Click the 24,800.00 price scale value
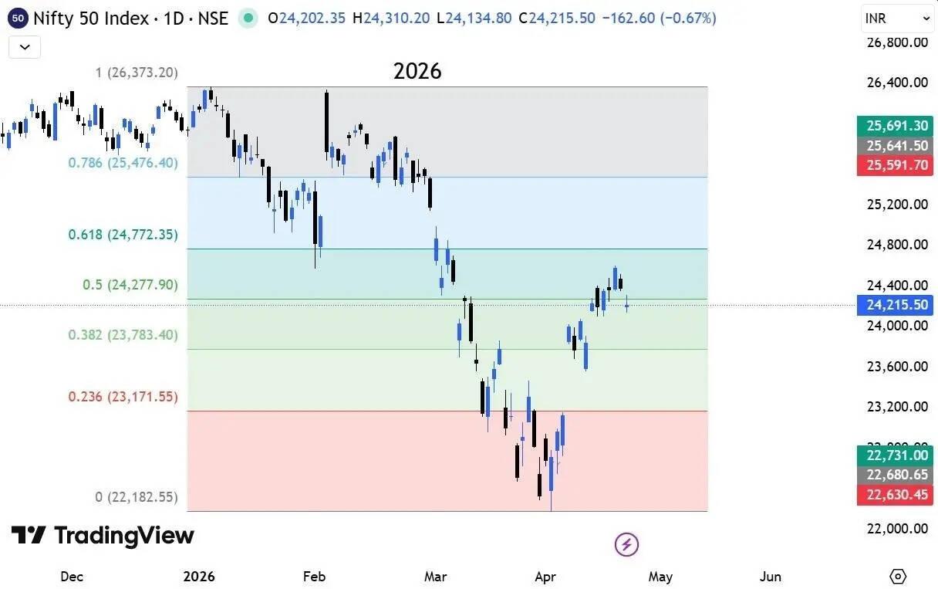The width and height of the screenshot is (938, 589). [897, 245]
